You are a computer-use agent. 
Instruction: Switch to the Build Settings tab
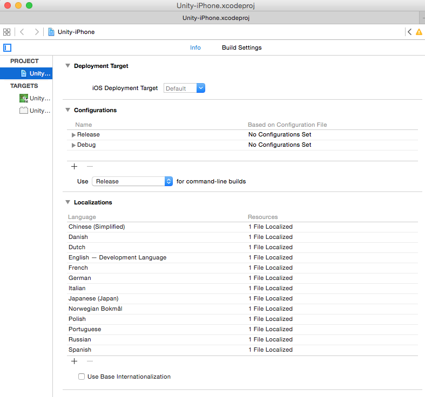click(x=241, y=47)
